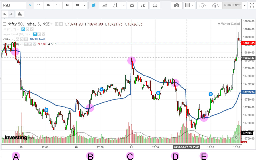Undo the last chart action
This screenshot has height=167, width=256.
click(x=4, y=14)
